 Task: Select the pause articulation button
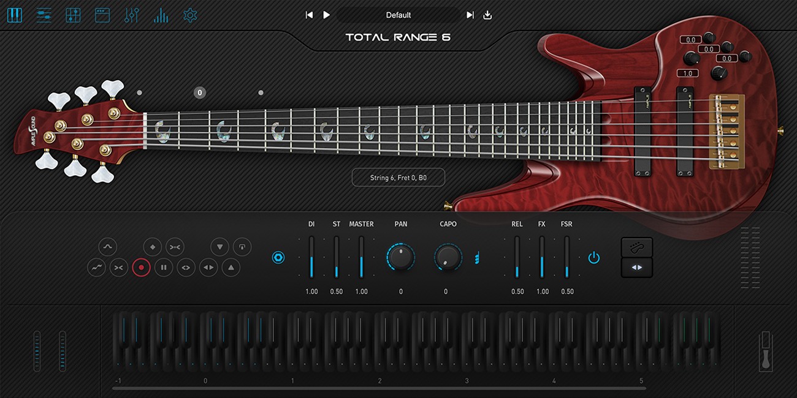coord(163,268)
